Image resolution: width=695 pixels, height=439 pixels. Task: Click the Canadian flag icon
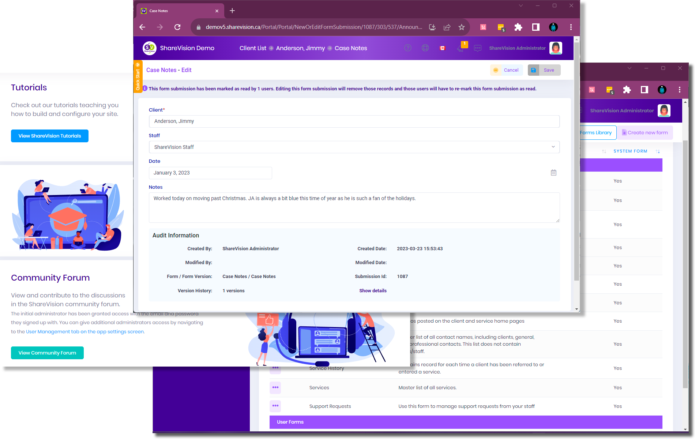[442, 48]
